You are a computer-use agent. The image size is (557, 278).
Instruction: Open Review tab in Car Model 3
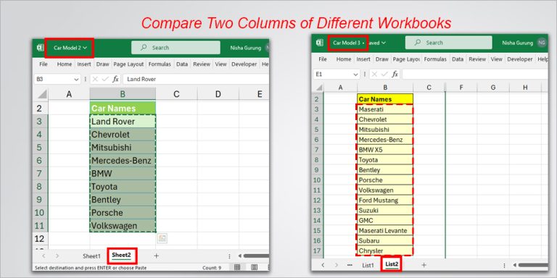click(477, 59)
